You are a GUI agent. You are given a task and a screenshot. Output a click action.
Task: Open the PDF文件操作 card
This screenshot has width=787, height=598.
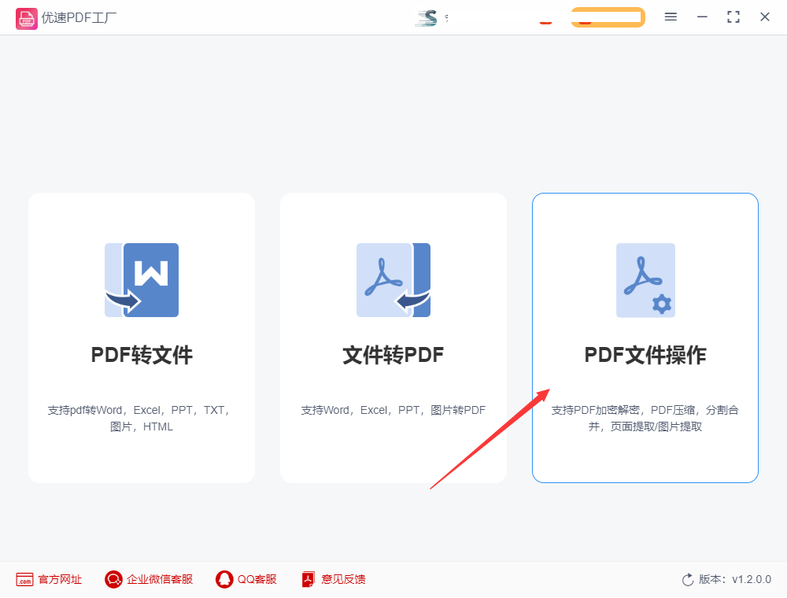(645, 338)
